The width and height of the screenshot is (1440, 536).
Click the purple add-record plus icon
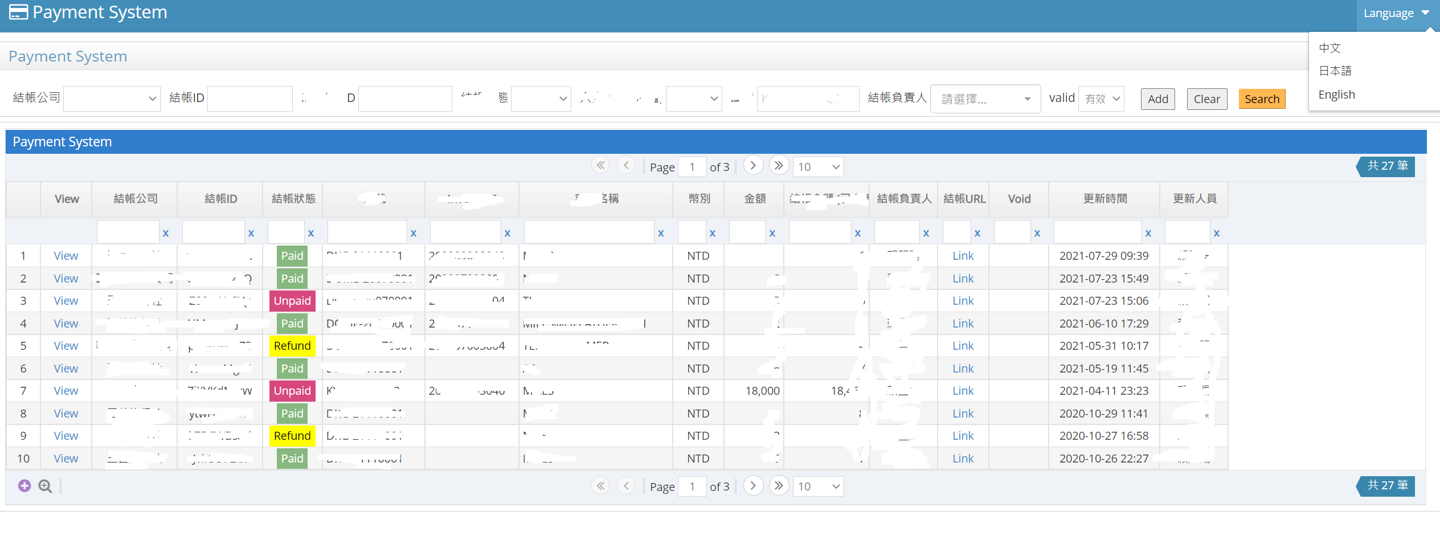pos(24,486)
